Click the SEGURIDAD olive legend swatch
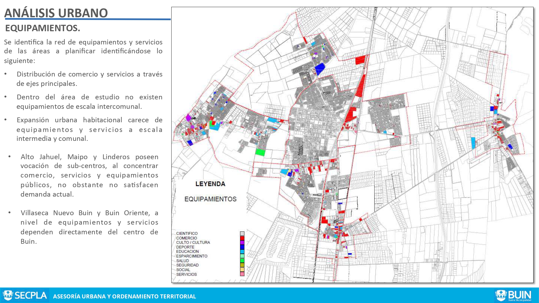The height and width of the screenshot is (303, 539). 242,265
